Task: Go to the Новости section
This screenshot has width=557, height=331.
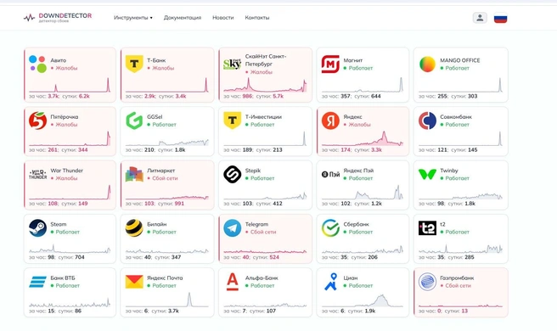Action: [223, 18]
